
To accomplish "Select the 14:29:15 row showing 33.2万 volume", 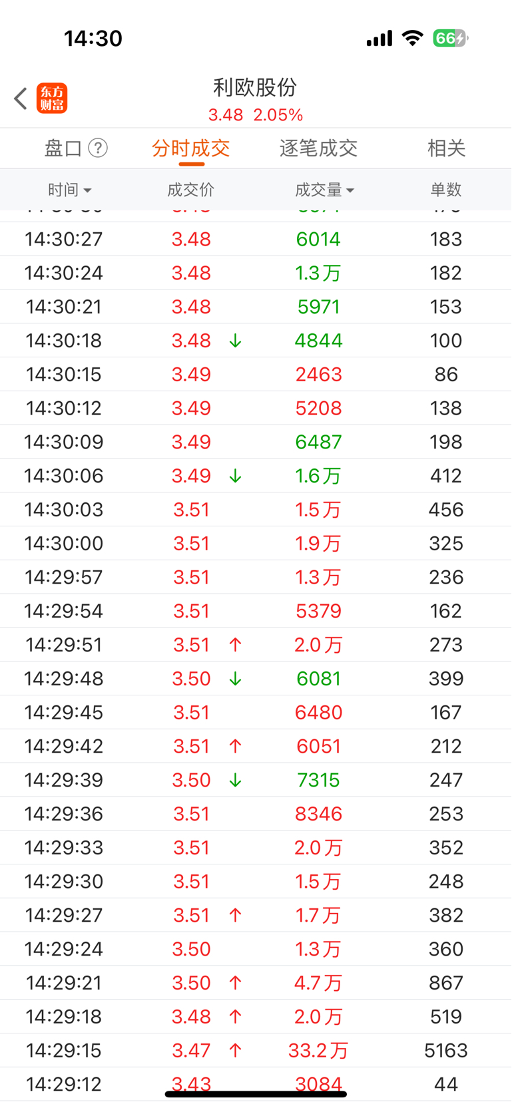I will tap(256, 1051).
